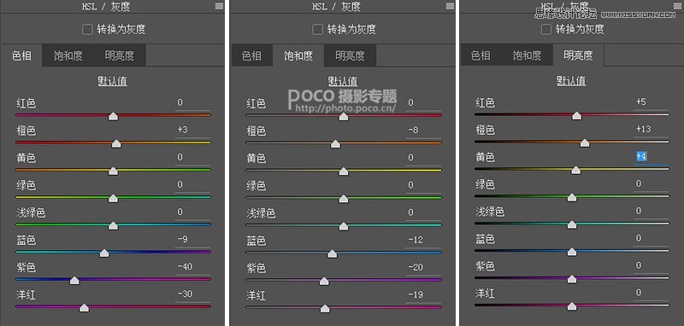Click the 红色 luminance slider handle at +5
The height and width of the screenshot is (326, 684).
point(576,115)
